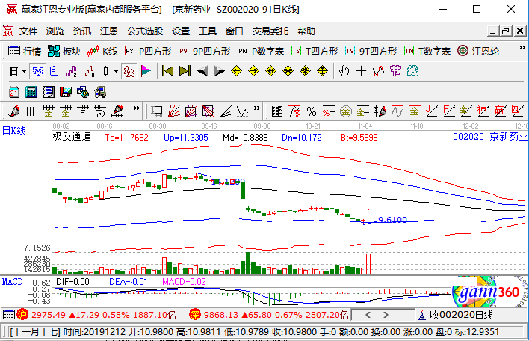Click the yellow left-arrow diamond icon
Image resolution: width=529 pixels, height=341 pixels.
[237, 71]
